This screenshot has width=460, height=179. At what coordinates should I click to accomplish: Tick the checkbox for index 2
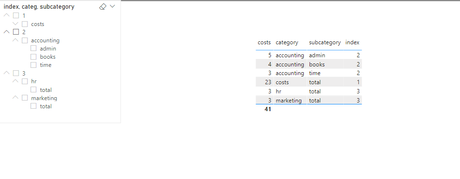click(16, 32)
